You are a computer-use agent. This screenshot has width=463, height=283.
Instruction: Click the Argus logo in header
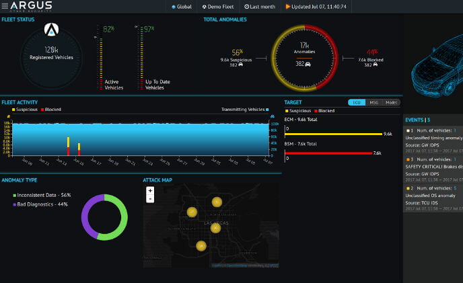[32, 6]
